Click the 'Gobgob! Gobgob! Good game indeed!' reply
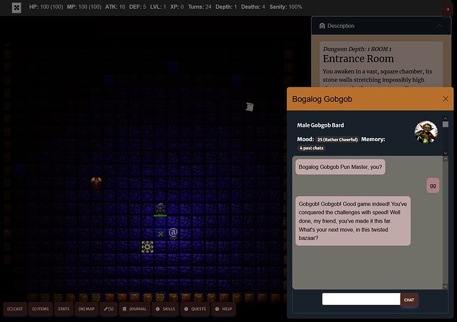Viewport: 457px width, 322px height. (352, 221)
